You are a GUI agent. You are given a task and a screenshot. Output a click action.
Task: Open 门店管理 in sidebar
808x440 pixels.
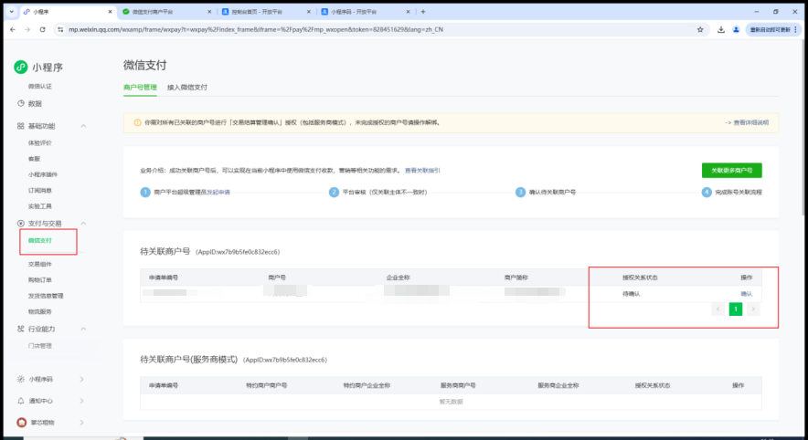(x=40, y=346)
